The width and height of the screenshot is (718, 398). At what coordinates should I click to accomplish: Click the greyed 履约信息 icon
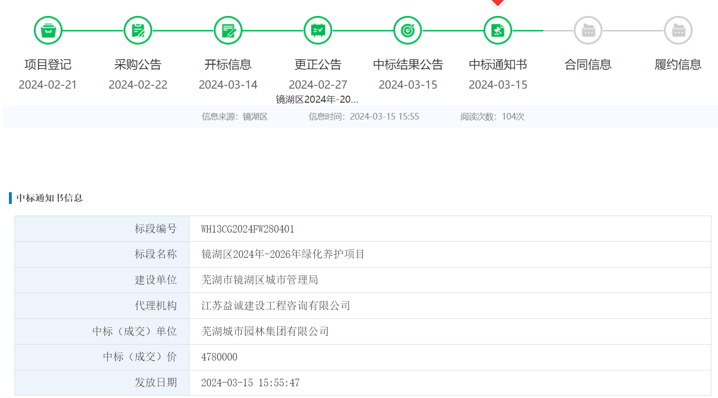(x=678, y=30)
